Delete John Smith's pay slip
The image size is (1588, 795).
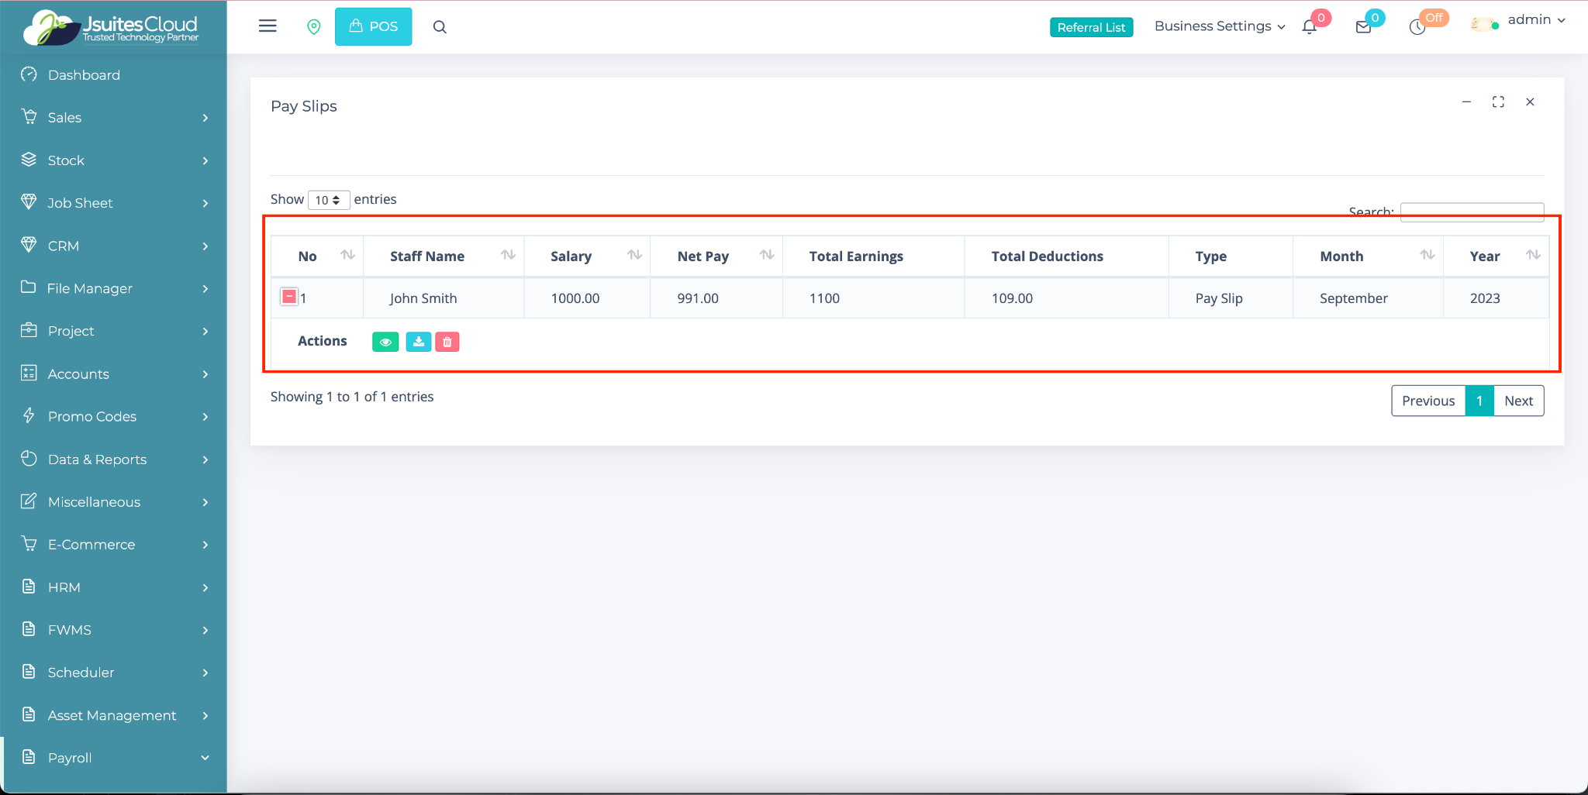pyautogui.click(x=447, y=342)
